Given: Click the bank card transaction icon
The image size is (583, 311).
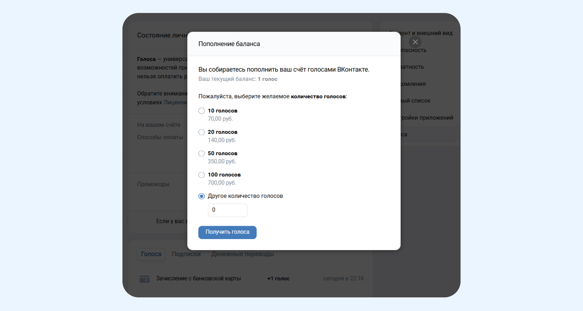Looking at the screenshot, I should pyautogui.click(x=144, y=279).
